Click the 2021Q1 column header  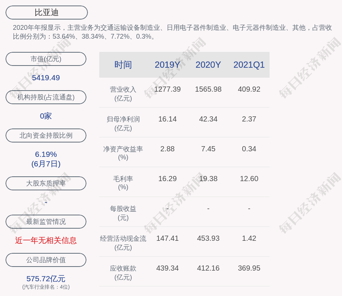(249, 65)
